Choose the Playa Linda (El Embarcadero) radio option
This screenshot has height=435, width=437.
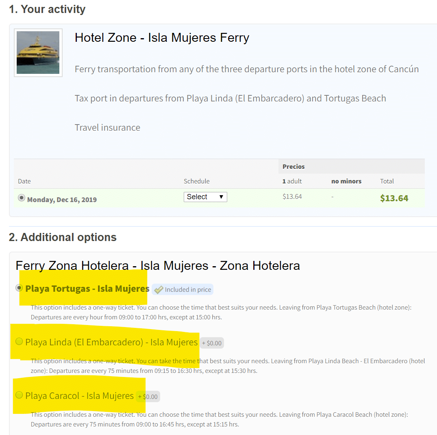point(19,342)
